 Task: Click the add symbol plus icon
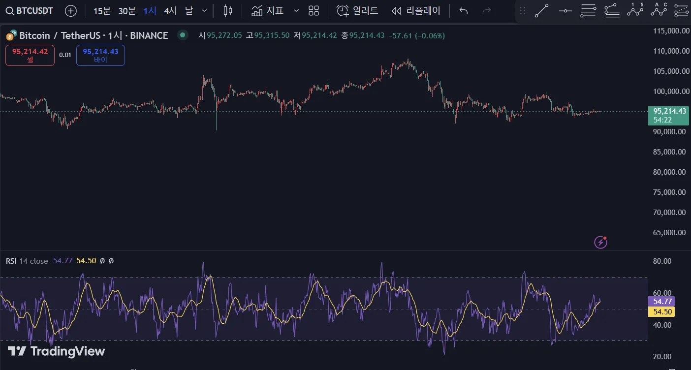tap(71, 11)
